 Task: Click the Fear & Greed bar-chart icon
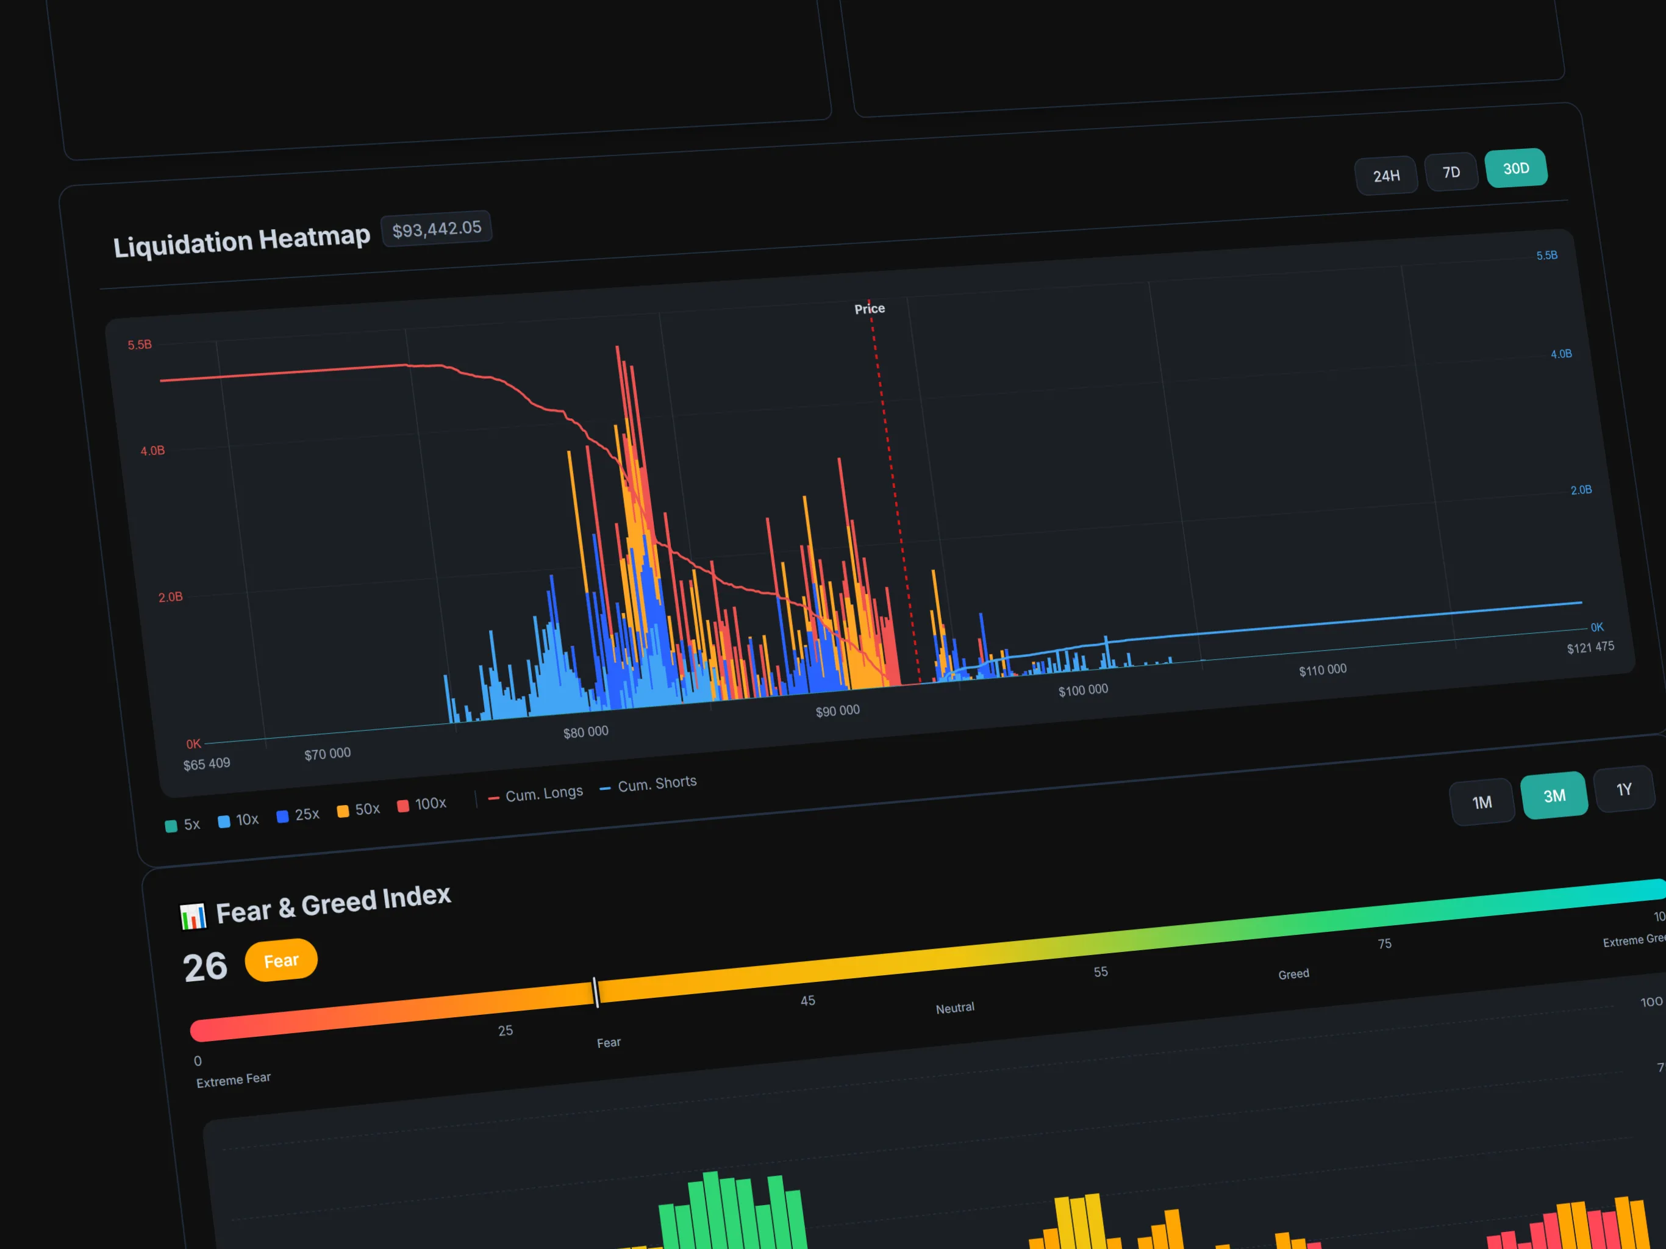pyautogui.click(x=193, y=916)
